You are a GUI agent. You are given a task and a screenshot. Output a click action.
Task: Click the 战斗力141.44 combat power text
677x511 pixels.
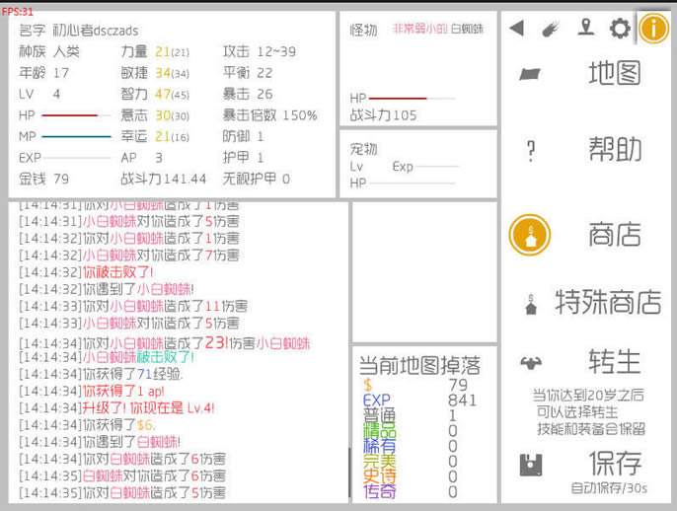pos(163,179)
